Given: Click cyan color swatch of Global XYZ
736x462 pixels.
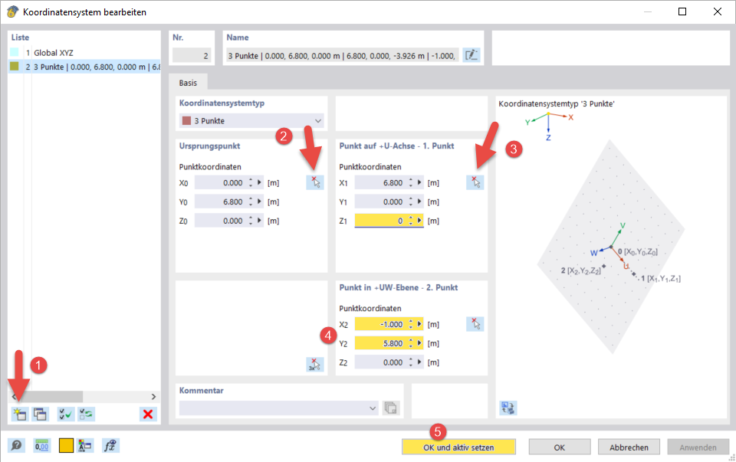Looking at the screenshot, I should pyautogui.click(x=15, y=53).
